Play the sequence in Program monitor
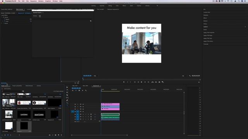The height and width of the screenshot is (139, 248). click(141, 82)
